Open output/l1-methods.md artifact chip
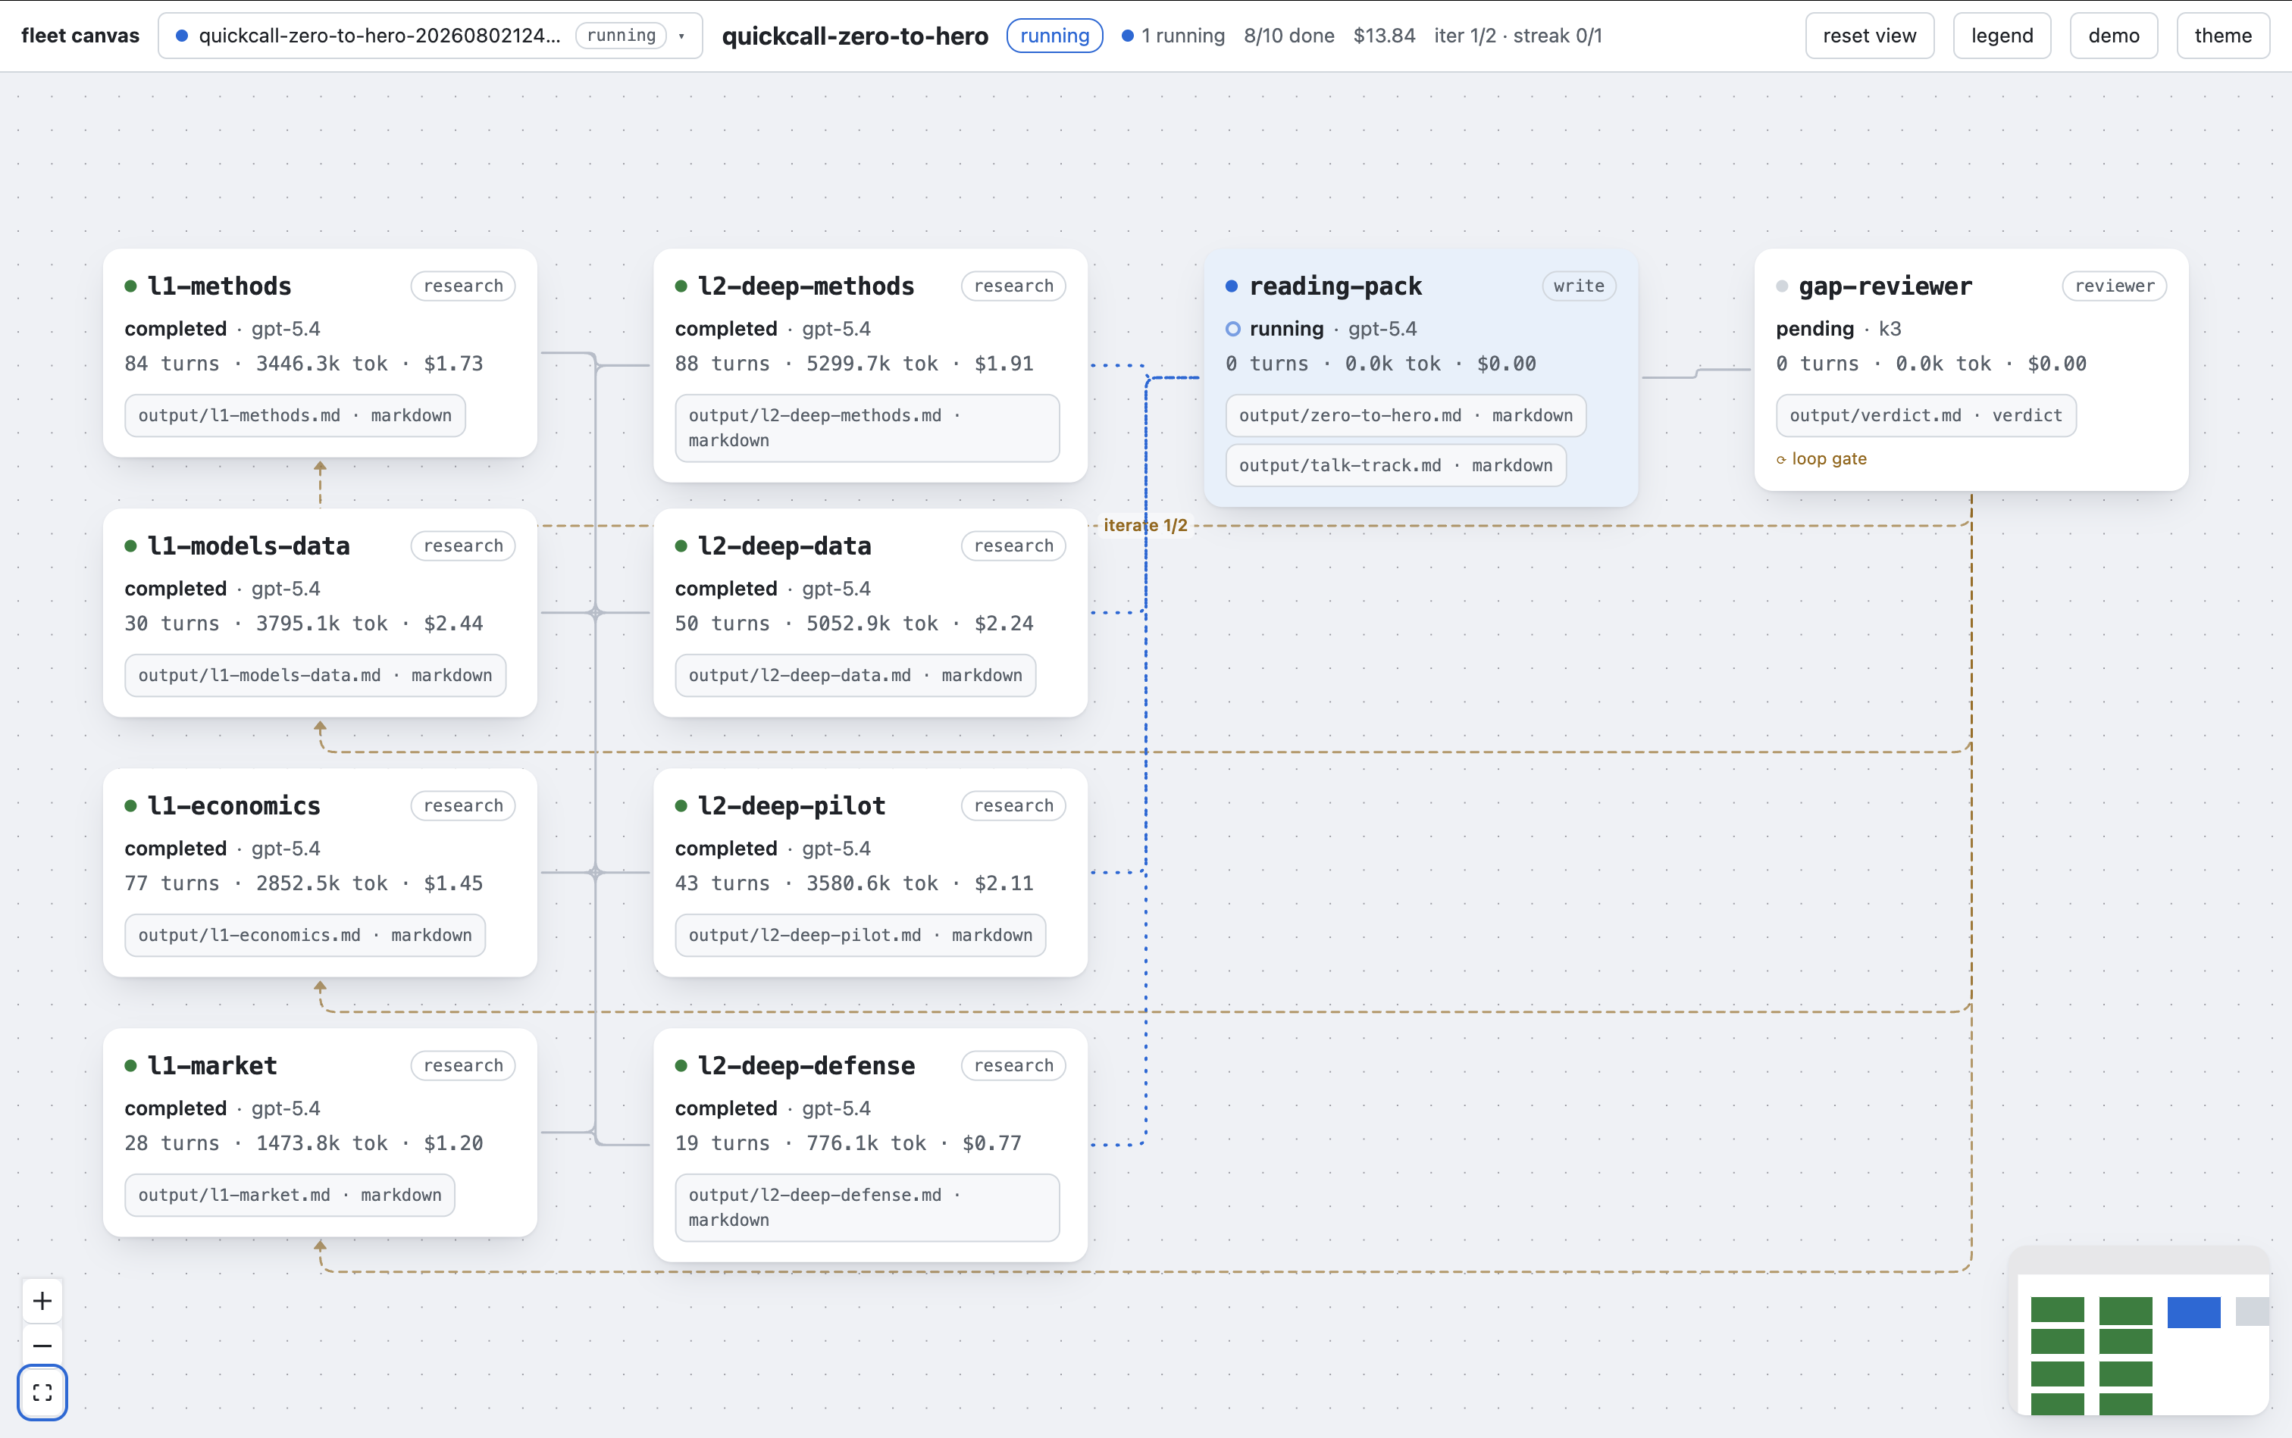Viewport: 2292px width, 1438px height. point(295,416)
